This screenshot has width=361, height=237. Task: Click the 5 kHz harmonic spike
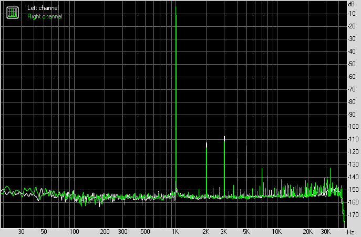pyautogui.click(x=246, y=171)
